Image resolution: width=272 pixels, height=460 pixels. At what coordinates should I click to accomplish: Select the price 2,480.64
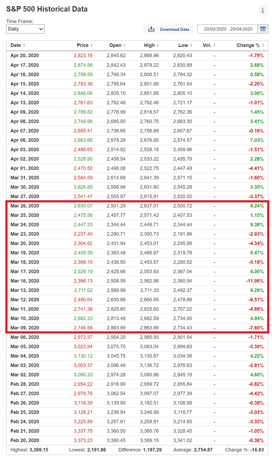[83, 300]
